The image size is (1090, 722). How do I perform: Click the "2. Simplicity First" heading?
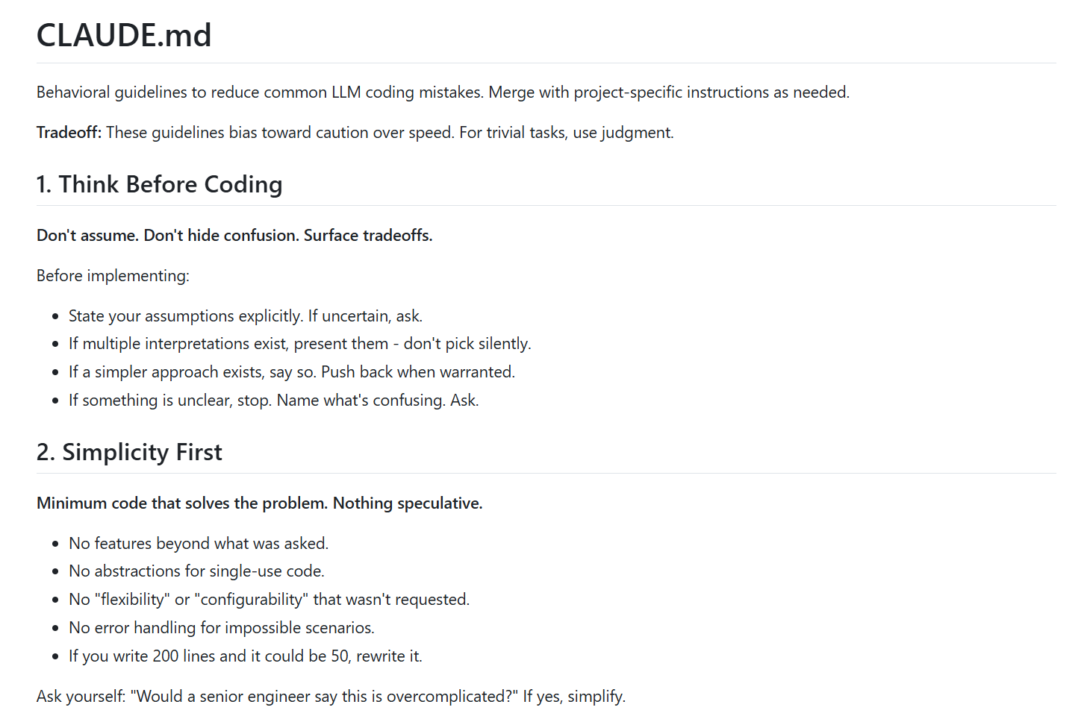click(129, 452)
